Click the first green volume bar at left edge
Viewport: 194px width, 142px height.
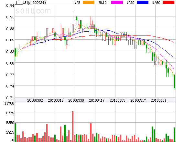coord(15,132)
